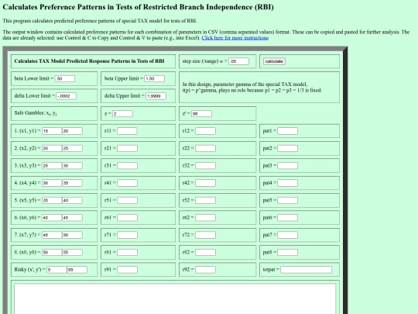Focus the y8 field in row 8

(72, 253)
